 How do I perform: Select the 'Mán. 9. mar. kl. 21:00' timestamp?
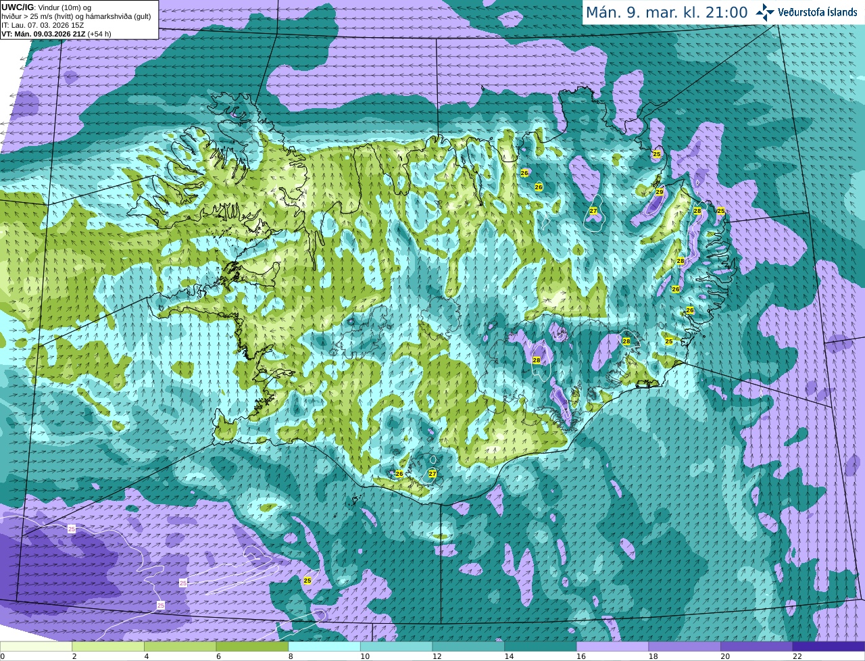click(x=666, y=12)
